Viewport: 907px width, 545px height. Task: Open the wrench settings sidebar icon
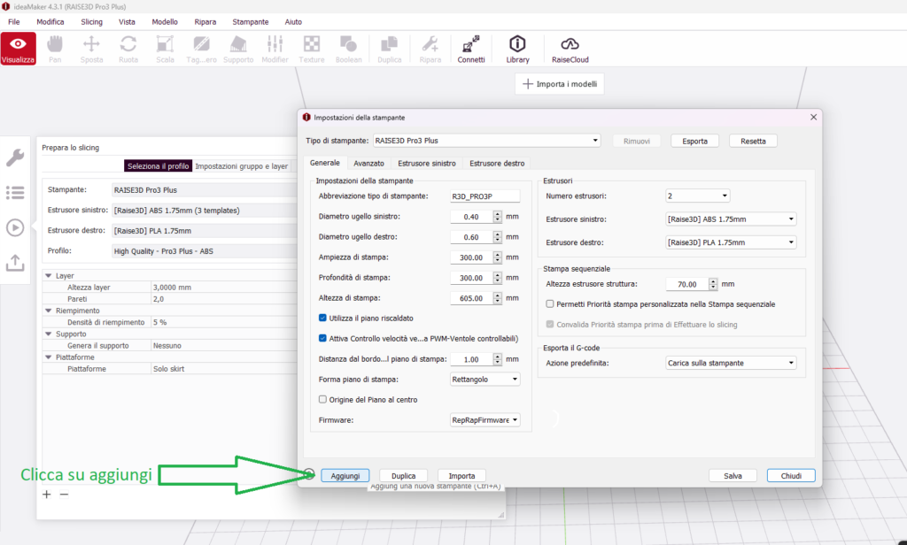[x=15, y=157]
